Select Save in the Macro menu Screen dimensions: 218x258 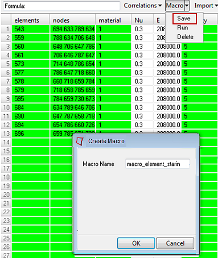point(184,19)
